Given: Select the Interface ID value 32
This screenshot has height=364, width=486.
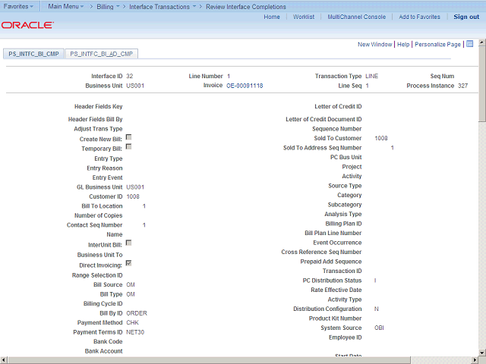Looking at the screenshot, I should [130, 76].
